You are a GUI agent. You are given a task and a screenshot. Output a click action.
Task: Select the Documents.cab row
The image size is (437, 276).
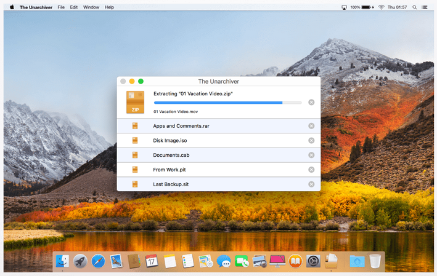coord(219,155)
